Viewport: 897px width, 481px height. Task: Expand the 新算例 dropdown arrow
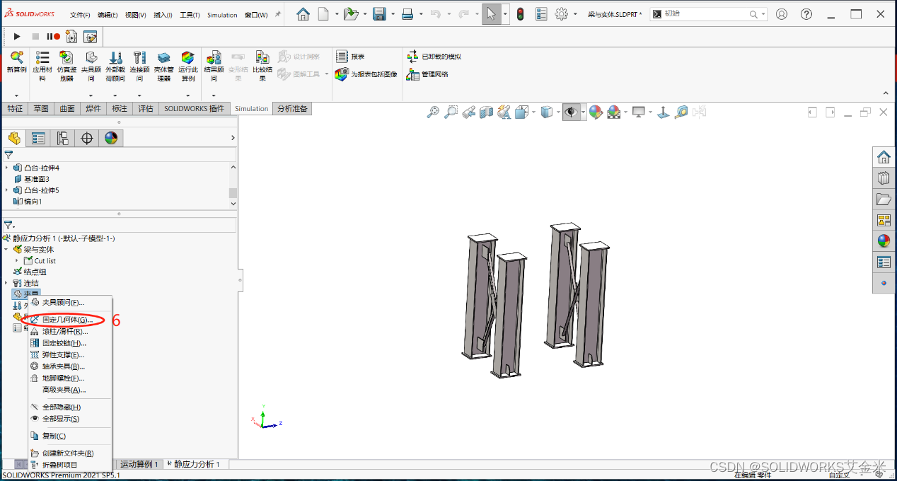16,95
